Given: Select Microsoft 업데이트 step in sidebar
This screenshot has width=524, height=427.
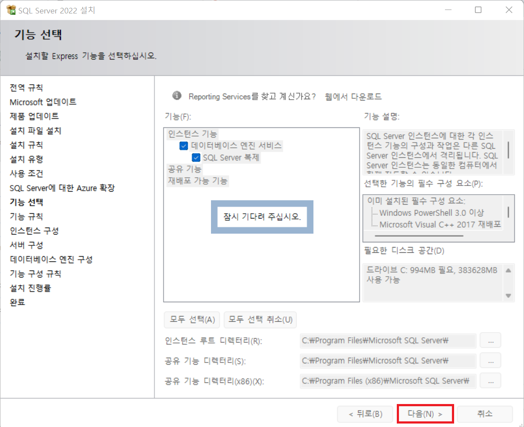Looking at the screenshot, I should [x=43, y=102].
